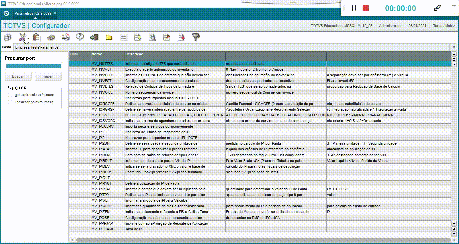Click the Cut scissors icon
Image resolution: width=459 pixels, height=244 pixels.
pos(22,37)
